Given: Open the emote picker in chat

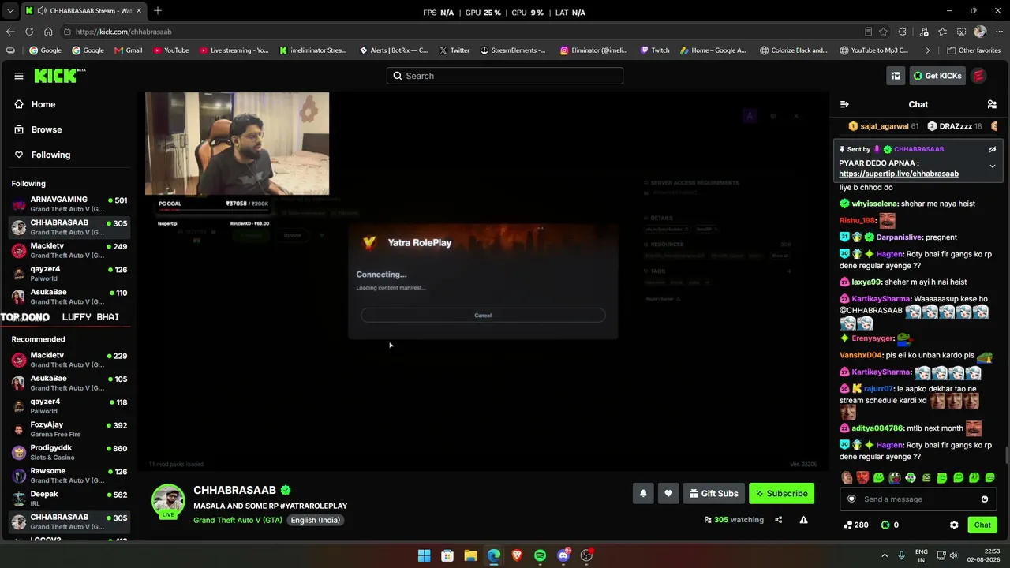Looking at the screenshot, I should (985, 499).
